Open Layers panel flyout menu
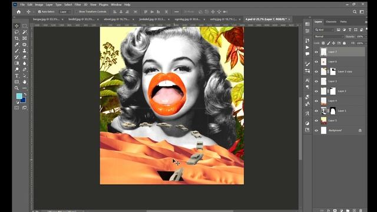 (366, 22)
